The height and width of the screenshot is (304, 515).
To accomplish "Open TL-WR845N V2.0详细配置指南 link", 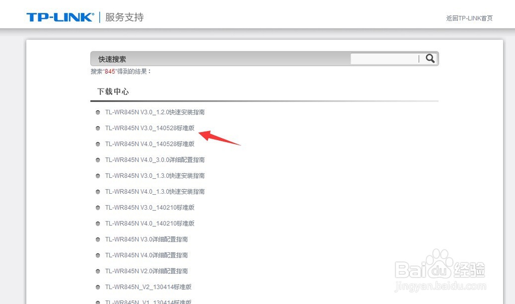I will [146, 271].
